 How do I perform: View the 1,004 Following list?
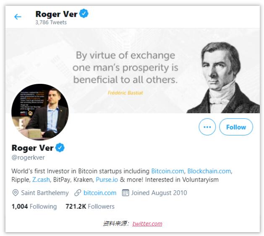(x=34, y=206)
